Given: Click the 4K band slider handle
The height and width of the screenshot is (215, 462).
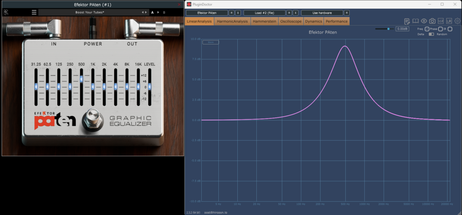Looking at the screenshot, I should pyautogui.click(x=115, y=86).
